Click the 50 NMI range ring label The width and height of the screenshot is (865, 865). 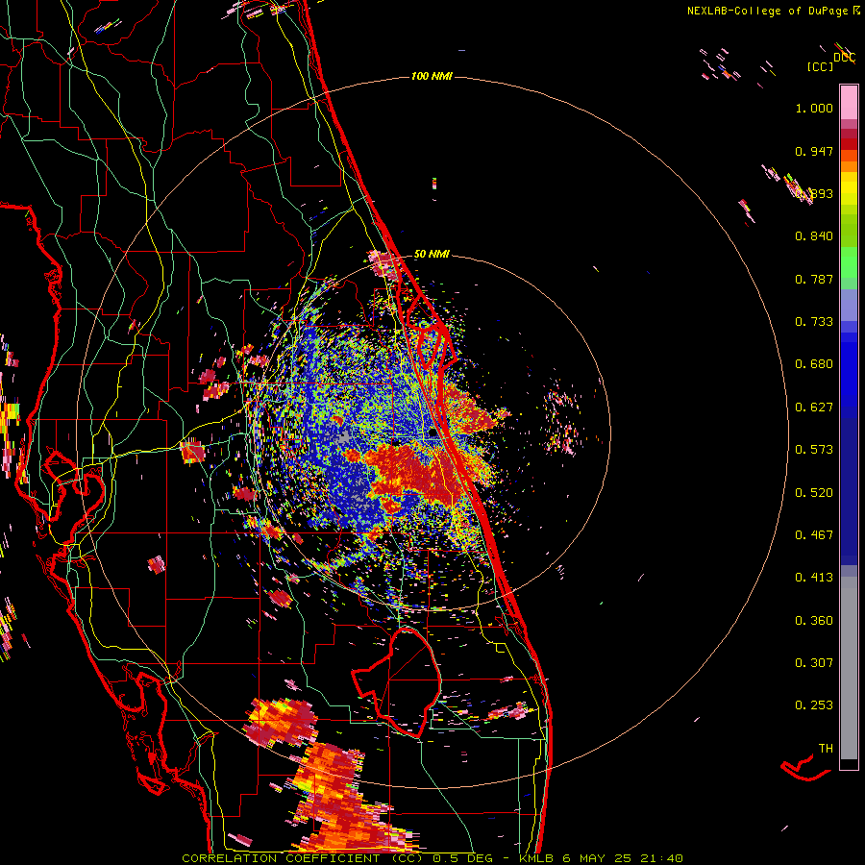[x=432, y=255]
